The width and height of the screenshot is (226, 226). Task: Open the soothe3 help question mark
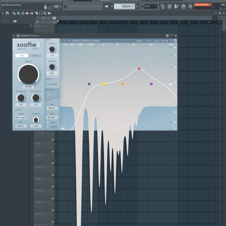(171, 41)
